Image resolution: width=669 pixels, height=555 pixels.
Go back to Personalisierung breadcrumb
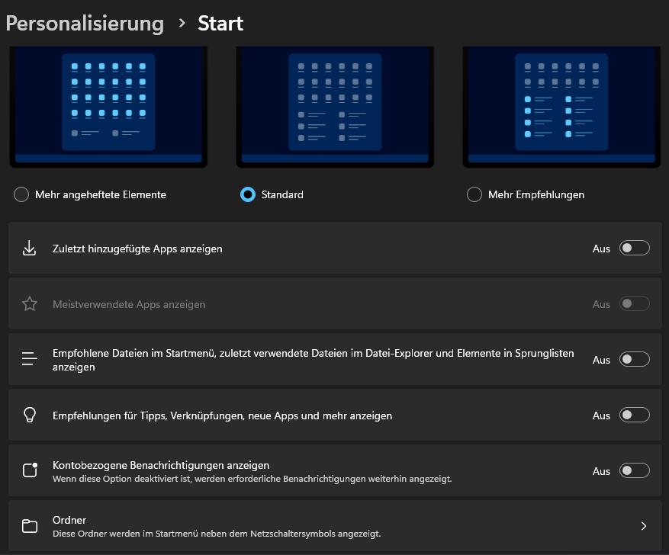click(x=85, y=24)
